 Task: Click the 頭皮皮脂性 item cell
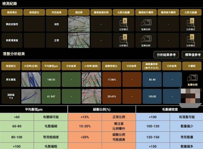12,24
